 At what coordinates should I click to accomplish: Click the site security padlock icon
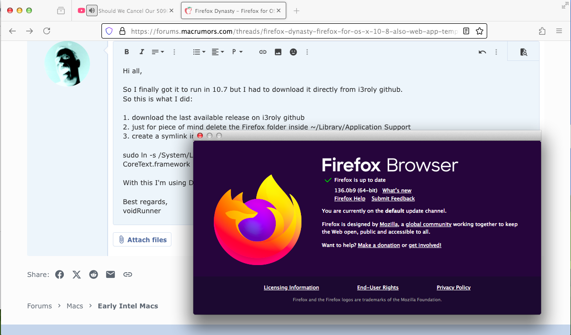(122, 31)
